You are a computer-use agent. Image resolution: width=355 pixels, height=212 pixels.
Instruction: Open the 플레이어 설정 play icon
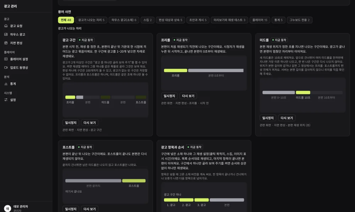[x=6, y=59]
